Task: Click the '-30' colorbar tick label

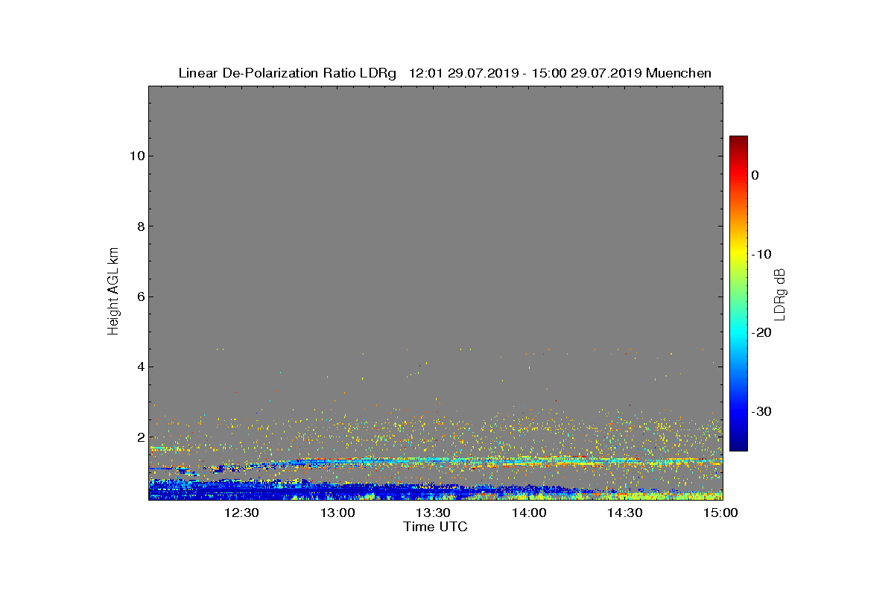Action: [x=761, y=412]
